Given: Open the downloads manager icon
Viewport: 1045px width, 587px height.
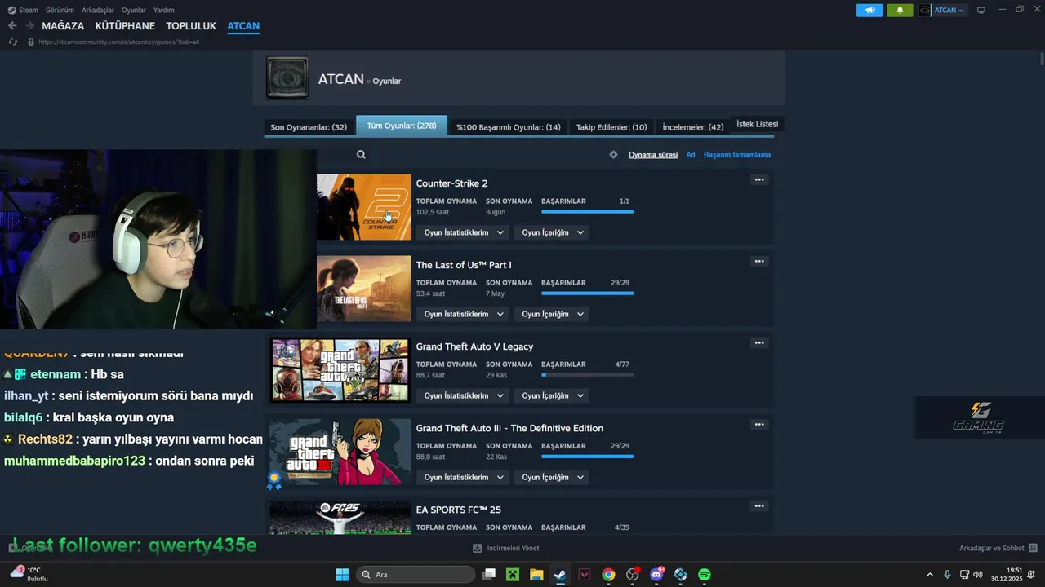Looking at the screenshot, I should tap(477, 548).
